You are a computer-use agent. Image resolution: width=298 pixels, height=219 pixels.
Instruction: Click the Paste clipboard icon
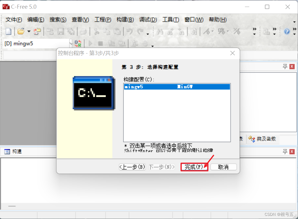click(117, 31)
